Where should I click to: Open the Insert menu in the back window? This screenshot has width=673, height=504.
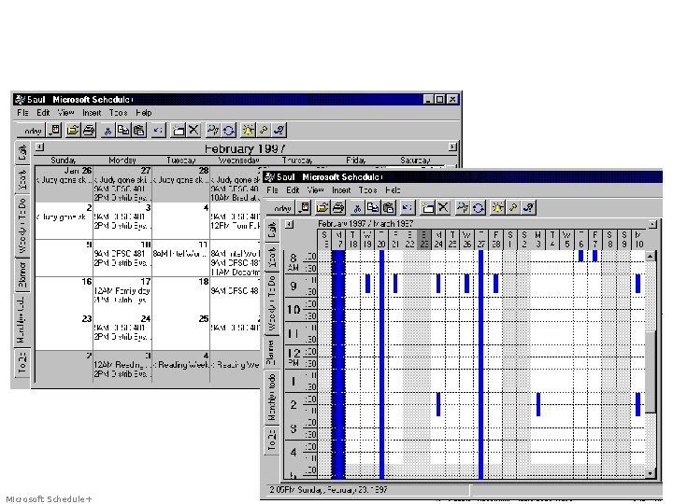click(x=92, y=113)
